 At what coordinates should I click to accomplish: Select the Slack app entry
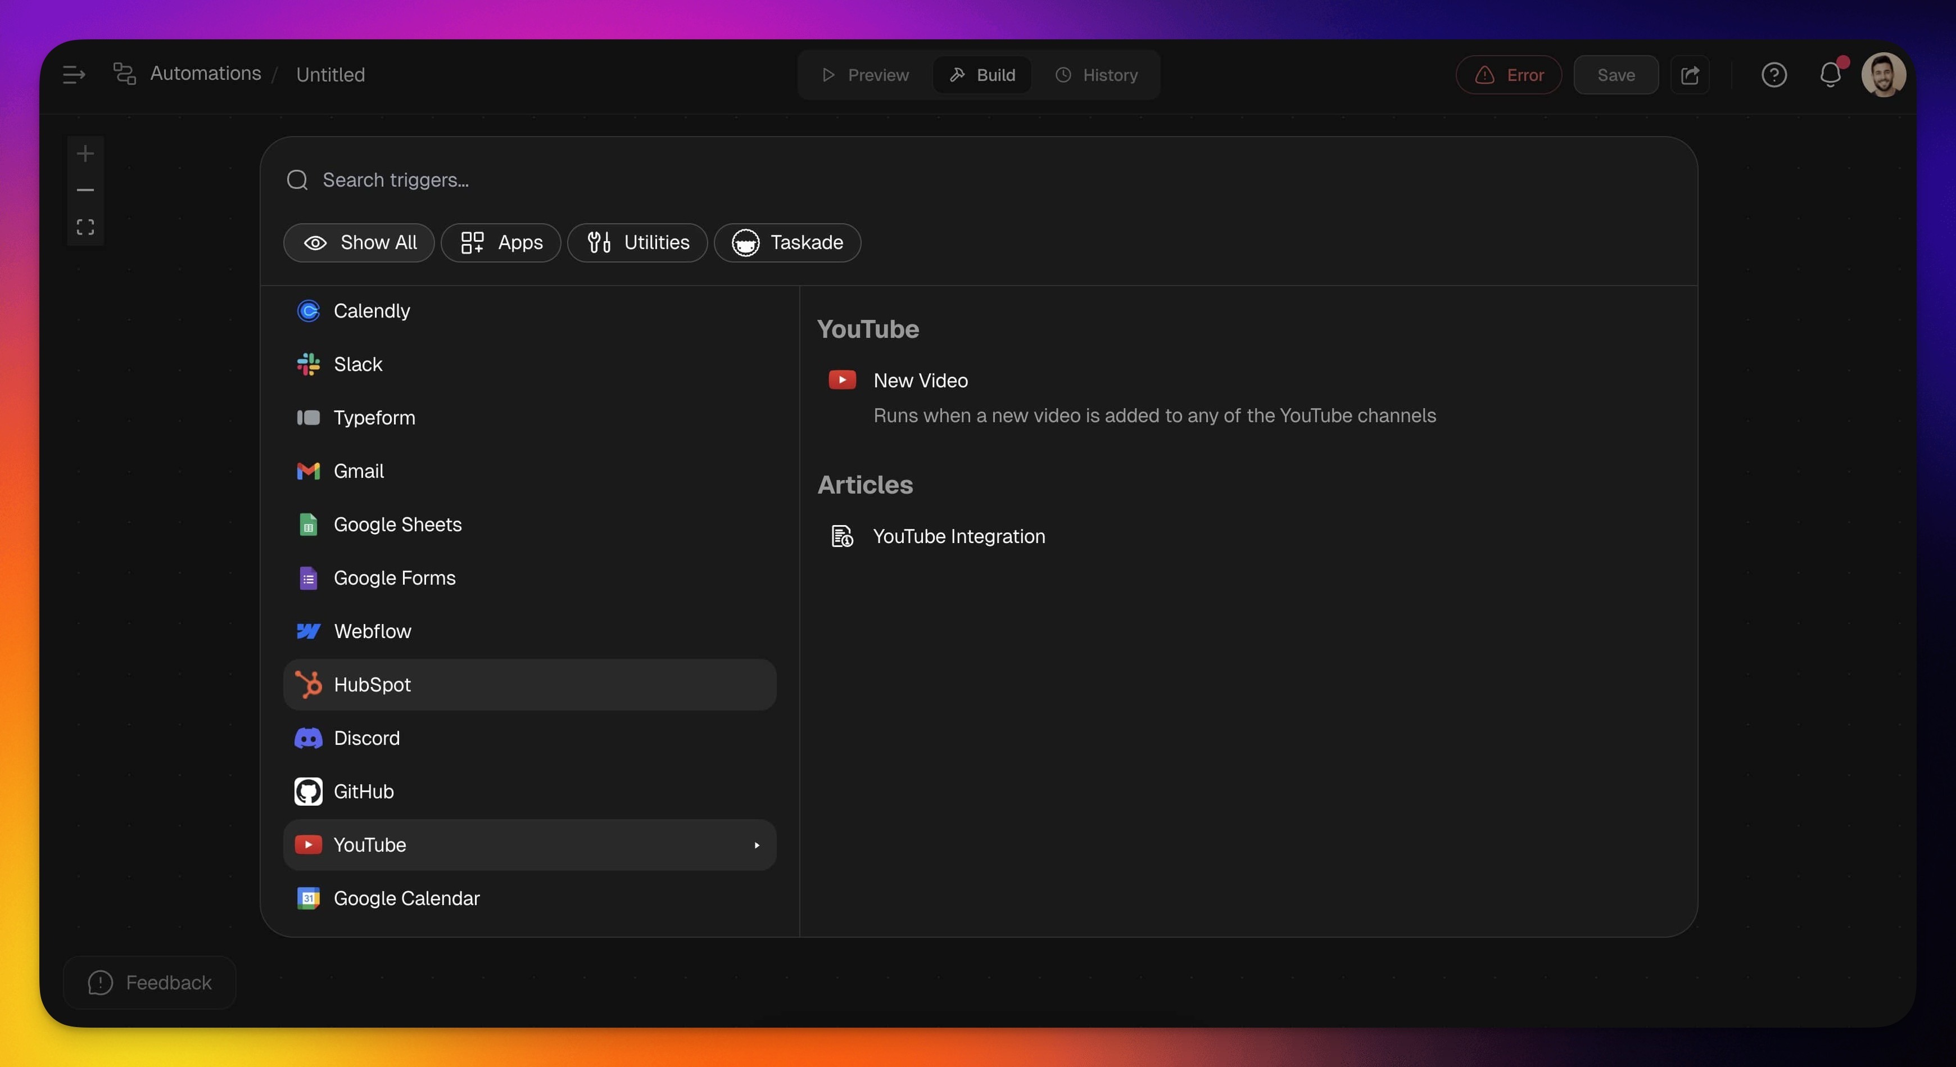pyautogui.click(x=357, y=364)
